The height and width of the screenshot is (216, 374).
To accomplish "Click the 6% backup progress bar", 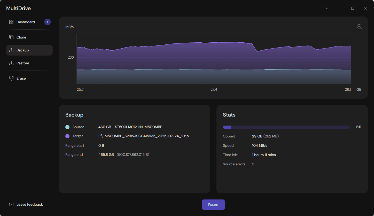I will 286,127.
